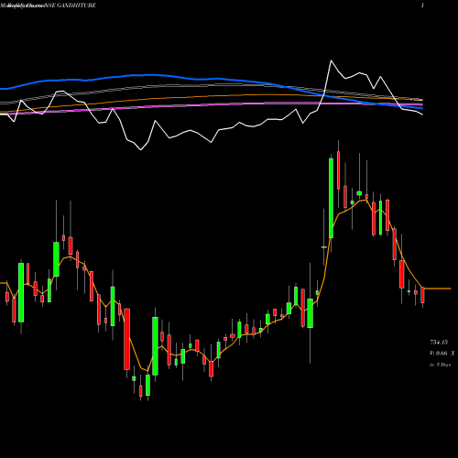The image size is (458, 458).
Task: Click the 'in 5 Days' label
Action: tap(441, 365)
